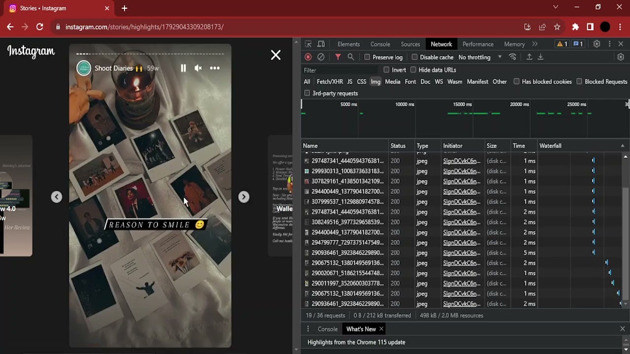The width and height of the screenshot is (630, 354).
Task: Click the Instagram logo
Action: coord(31,52)
